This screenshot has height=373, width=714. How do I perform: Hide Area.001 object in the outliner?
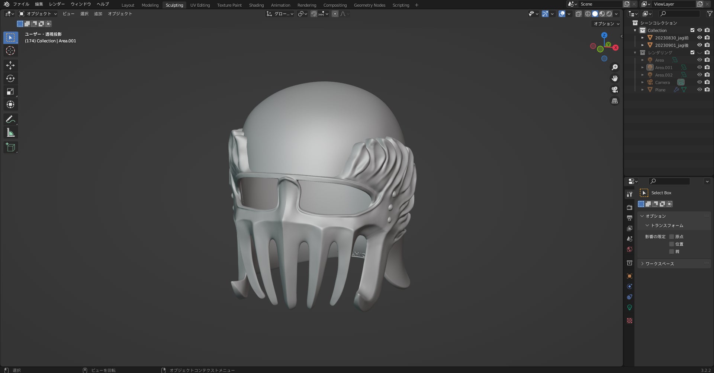point(699,67)
